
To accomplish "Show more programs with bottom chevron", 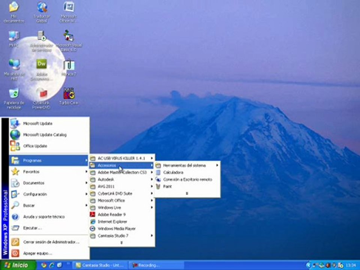I will coord(121,243).
